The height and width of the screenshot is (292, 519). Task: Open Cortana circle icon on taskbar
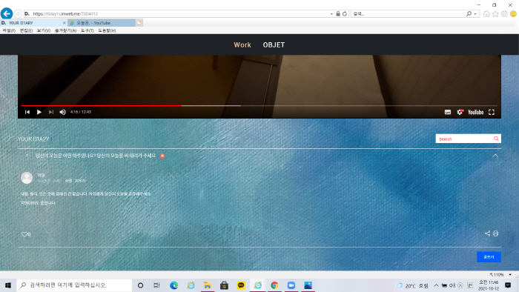pyautogui.click(x=140, y=285)
